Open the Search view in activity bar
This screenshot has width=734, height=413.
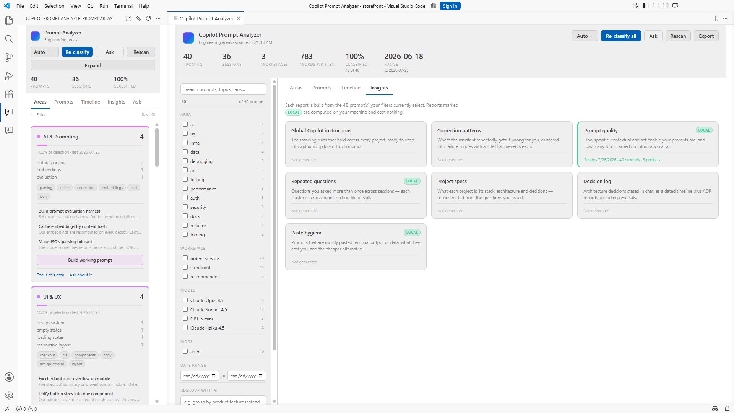tap(9, 39)
